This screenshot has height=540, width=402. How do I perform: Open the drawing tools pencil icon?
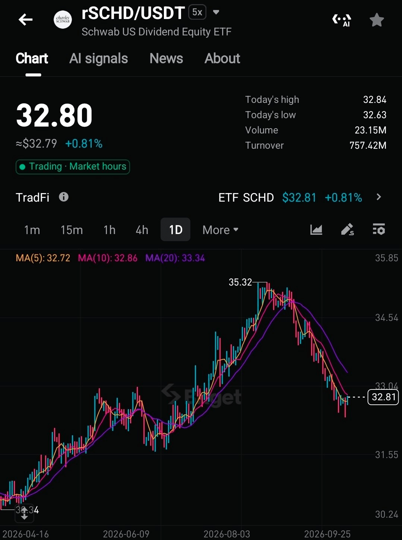[x=347, y=230]
